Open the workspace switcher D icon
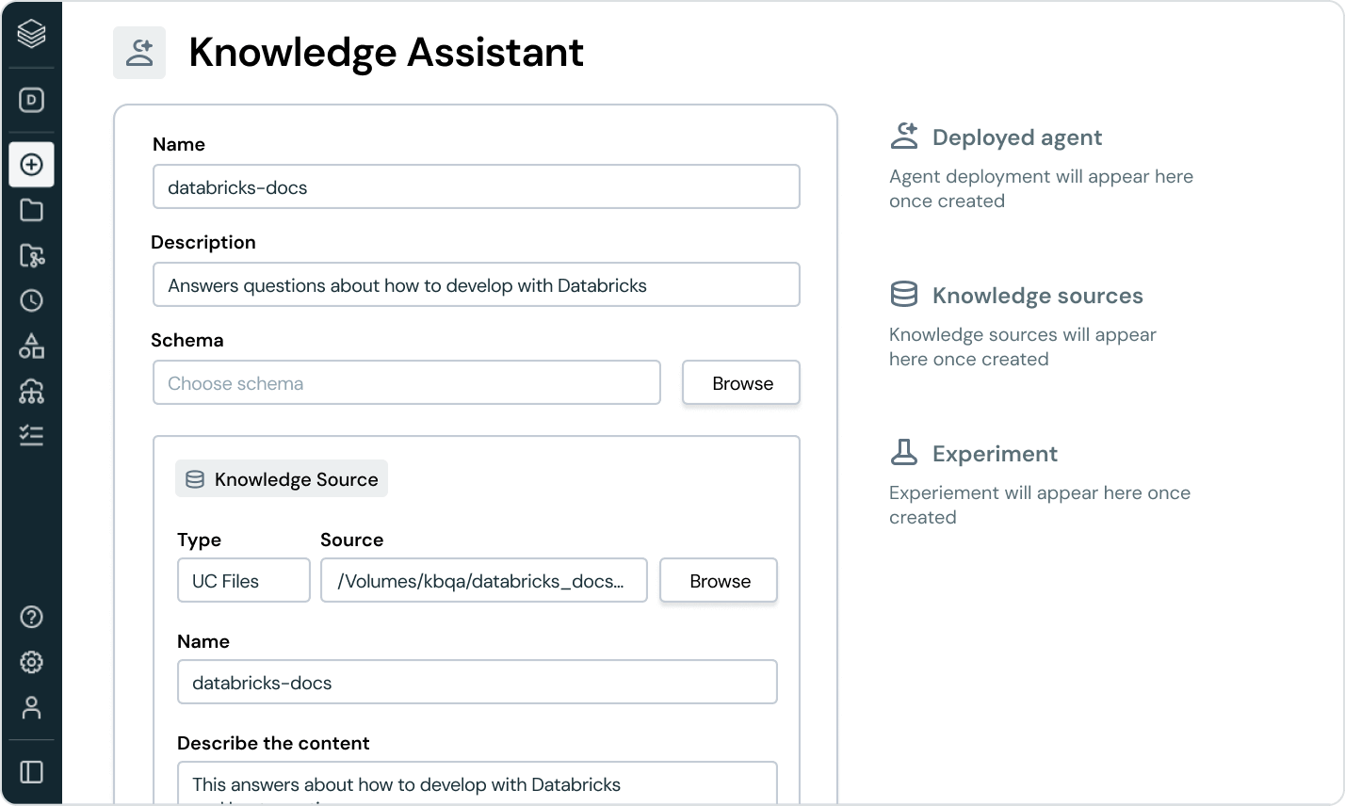Image resolution: width=1345 pixels, height=806 pixels. point(31,100)
